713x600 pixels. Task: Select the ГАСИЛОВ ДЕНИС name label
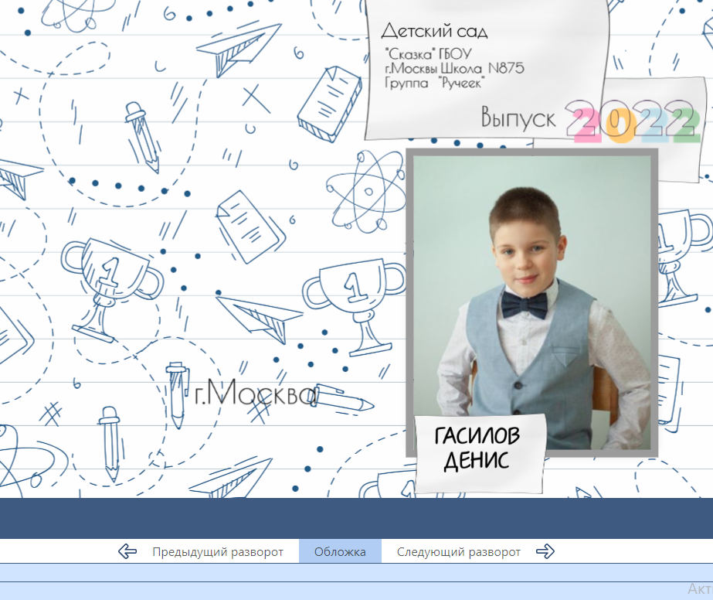click(x=478, y=448)
